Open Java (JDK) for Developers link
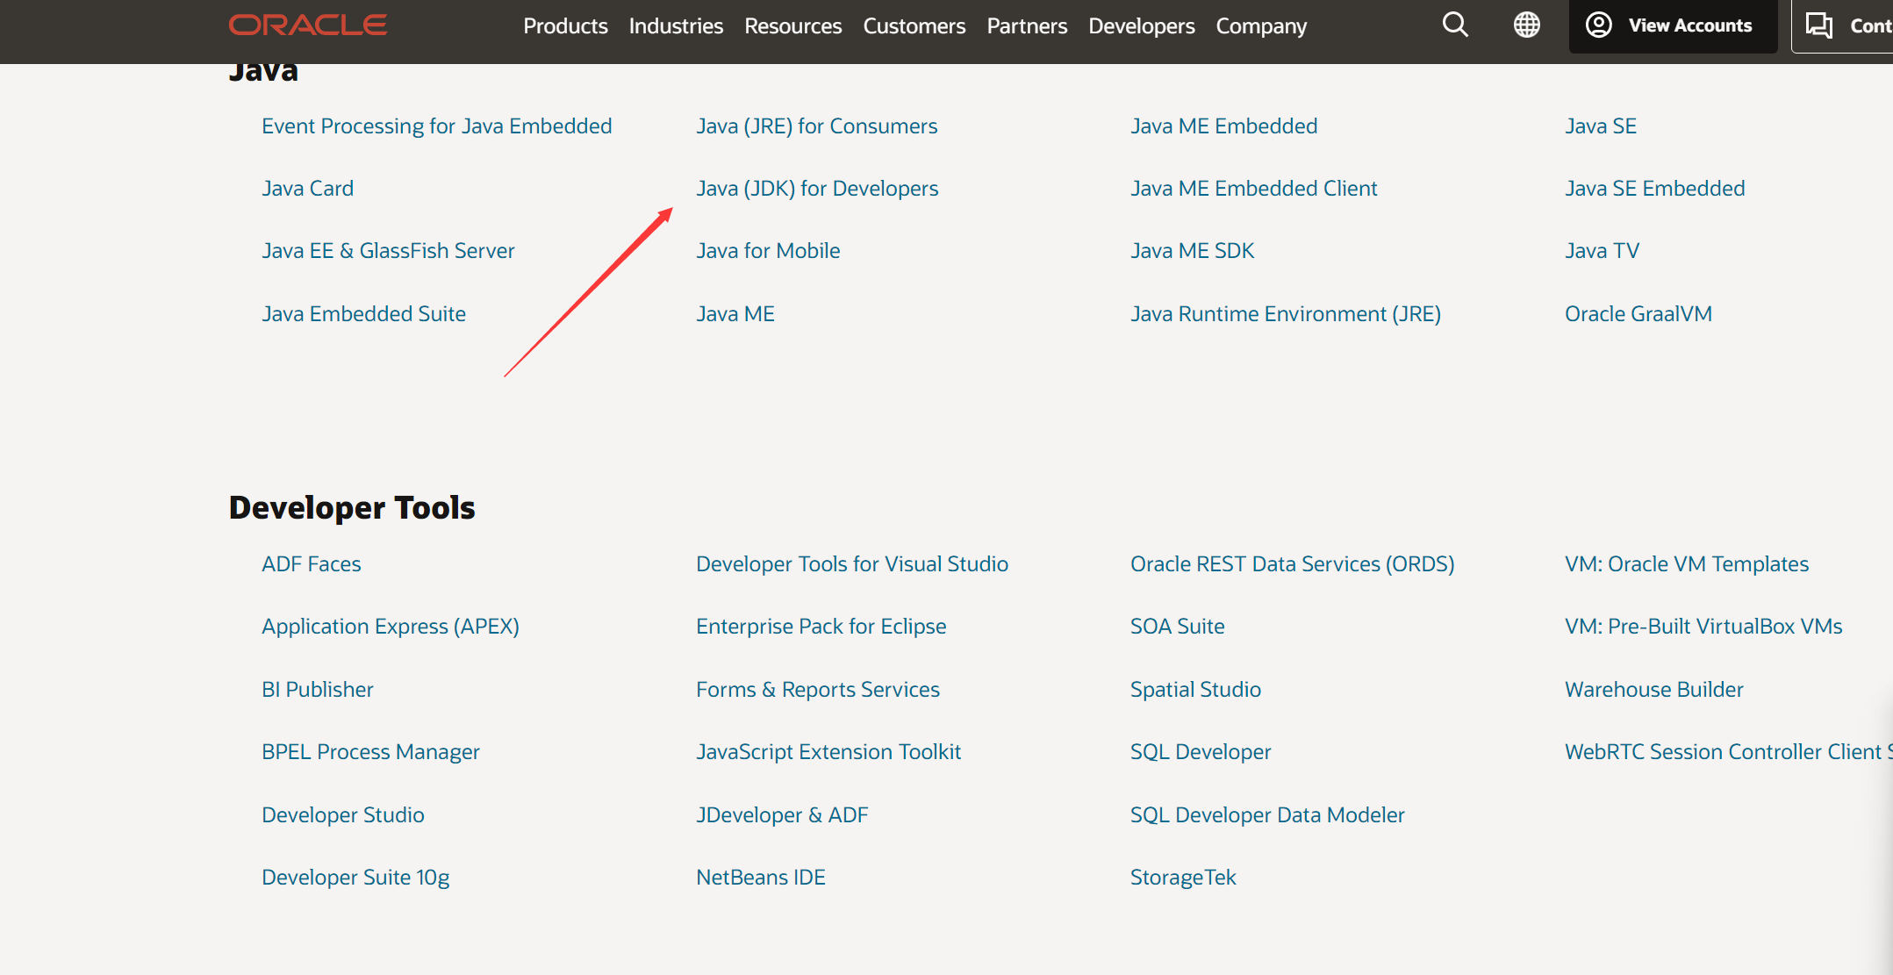 tap(817, 189)
